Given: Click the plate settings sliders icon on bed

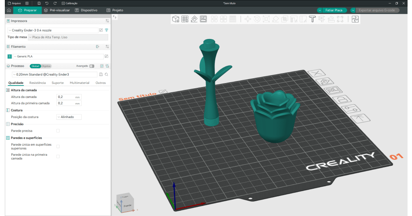Looking at the screenshot, I should (351, 108).
